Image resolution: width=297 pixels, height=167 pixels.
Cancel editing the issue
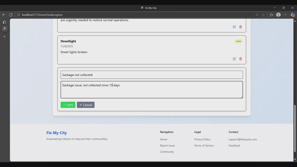click(x=86, y=105)
